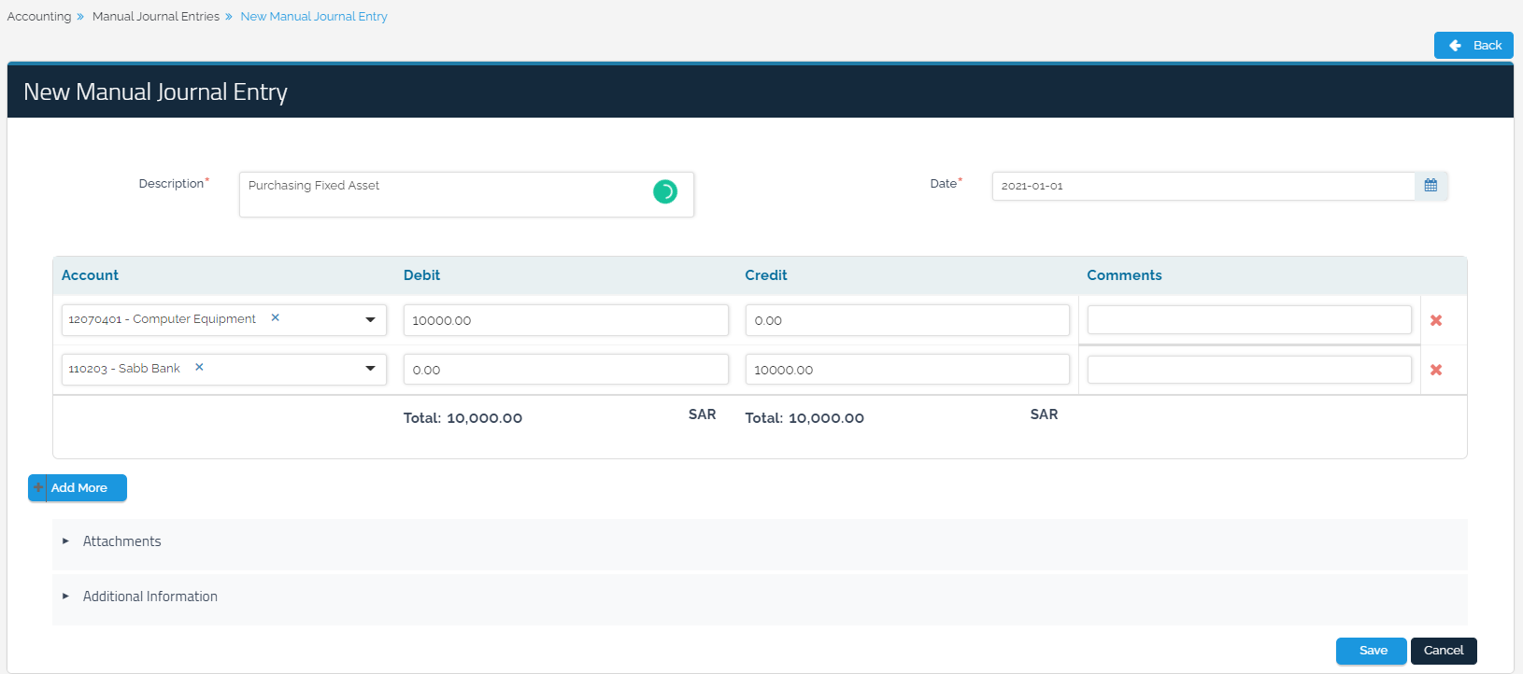
Task: Expand the Additional Information section
Action: click(x=149, y=597)
